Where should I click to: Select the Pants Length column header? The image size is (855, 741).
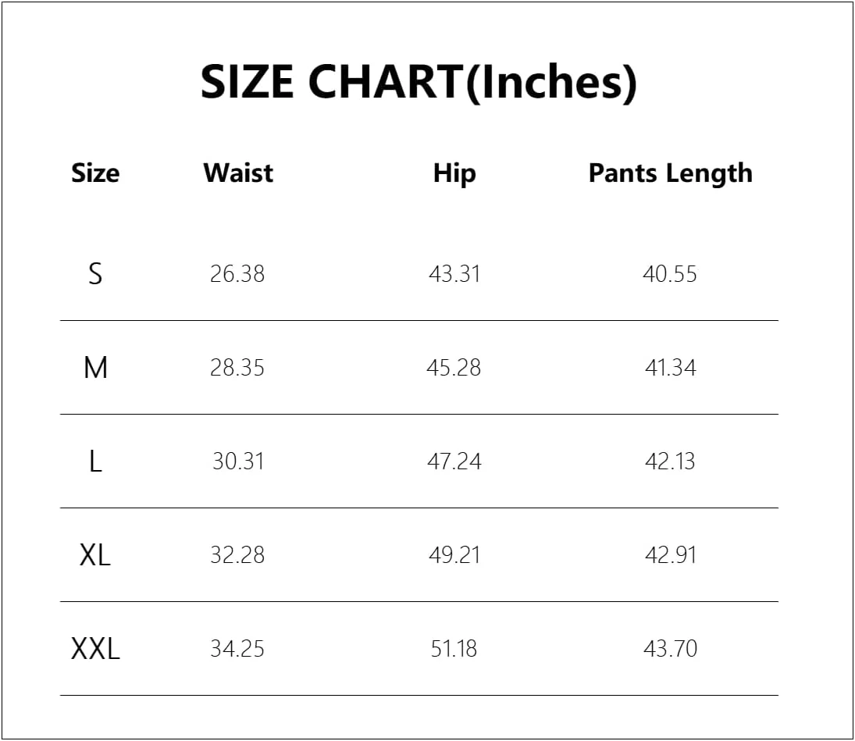[670, 173]
